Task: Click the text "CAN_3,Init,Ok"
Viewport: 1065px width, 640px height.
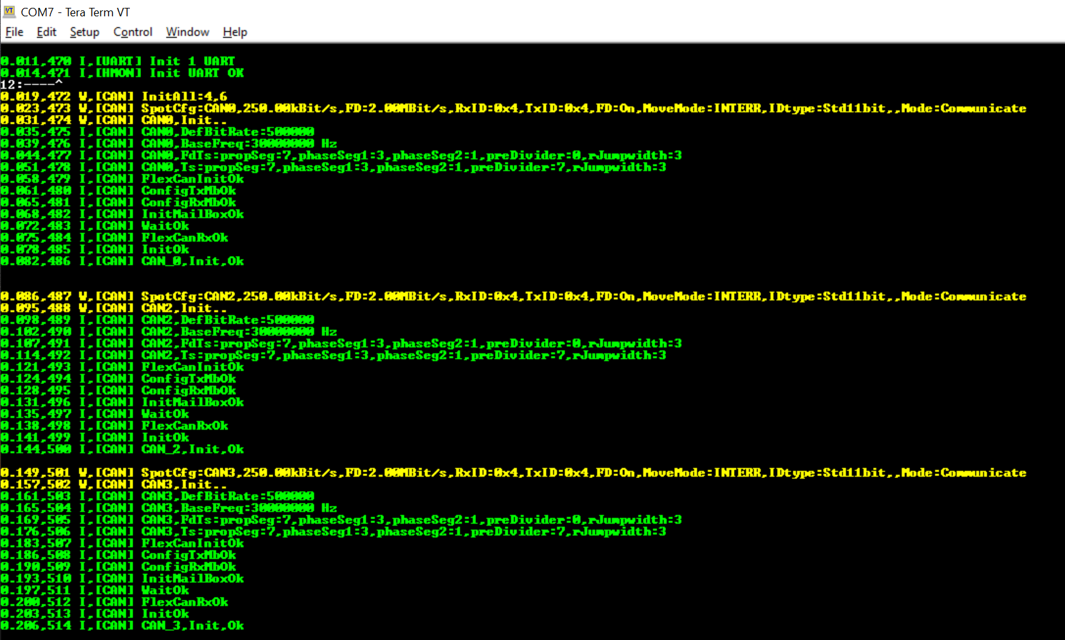Action: pyautogui.click(x=193, y=625)
